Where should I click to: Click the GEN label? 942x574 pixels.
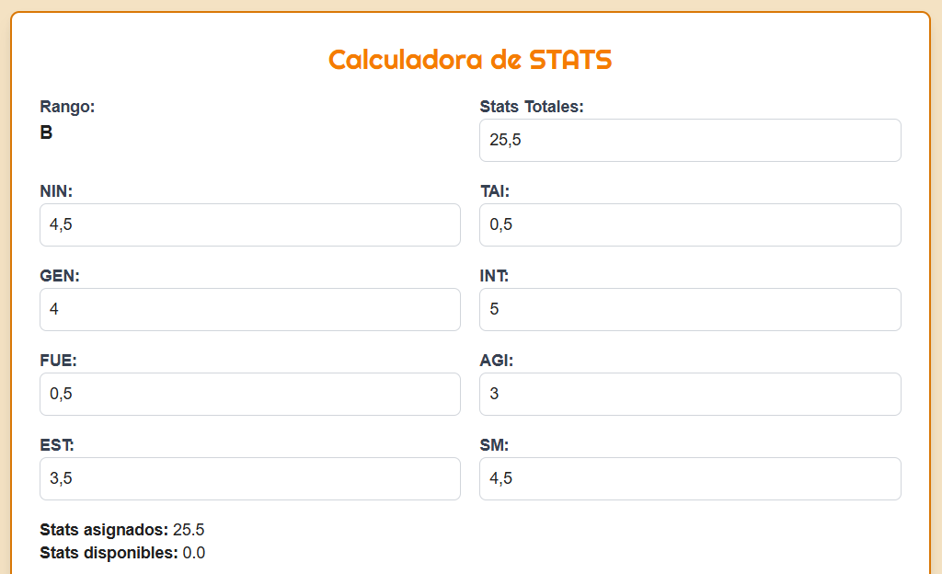click(x=59, y=276)
